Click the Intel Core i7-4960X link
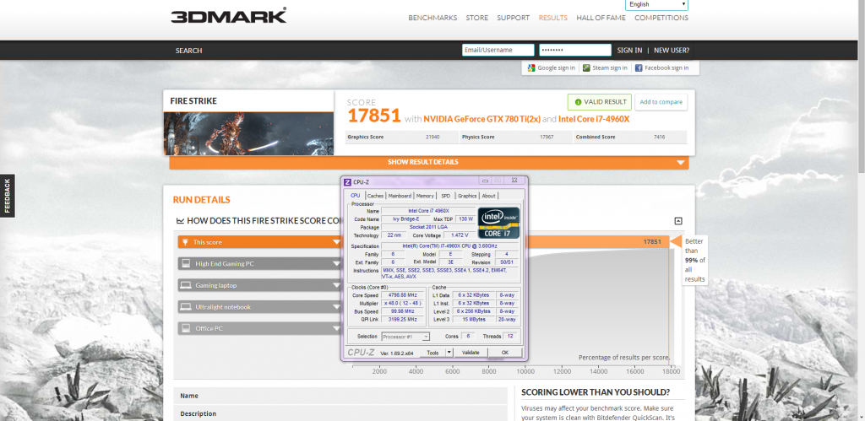The width and height of the screenshot is (865, 421). [594, 119]
